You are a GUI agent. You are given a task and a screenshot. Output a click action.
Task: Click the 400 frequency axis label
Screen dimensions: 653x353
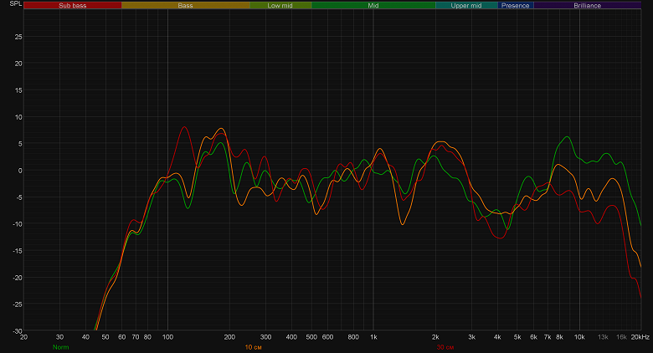(x=291, y=337)
